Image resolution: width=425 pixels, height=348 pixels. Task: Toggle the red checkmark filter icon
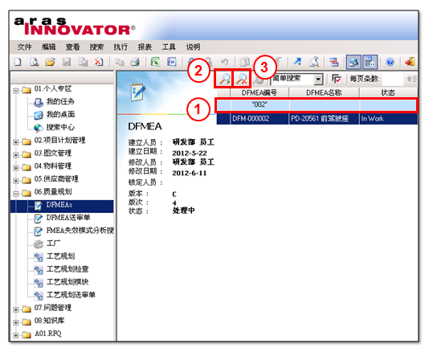[337, 80]
